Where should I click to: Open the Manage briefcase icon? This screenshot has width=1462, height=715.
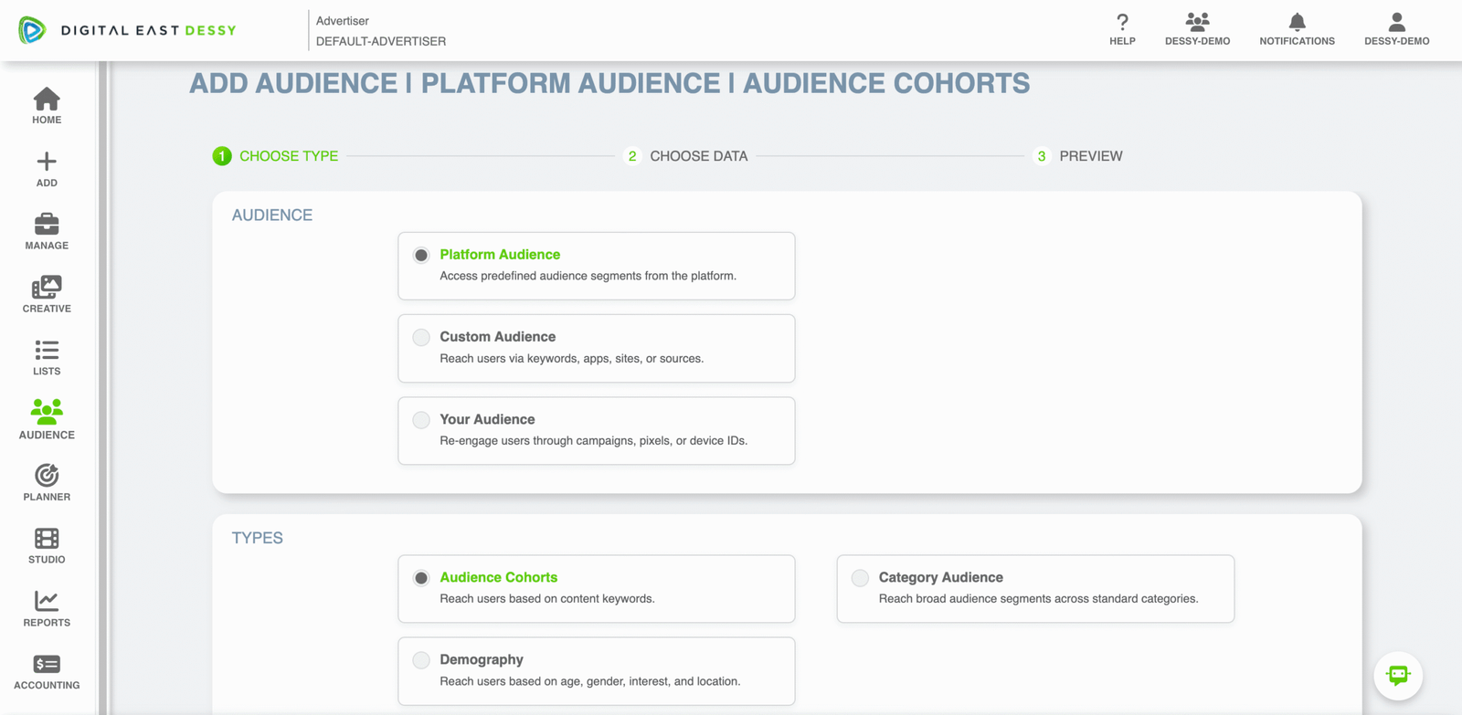coord(47,225)
